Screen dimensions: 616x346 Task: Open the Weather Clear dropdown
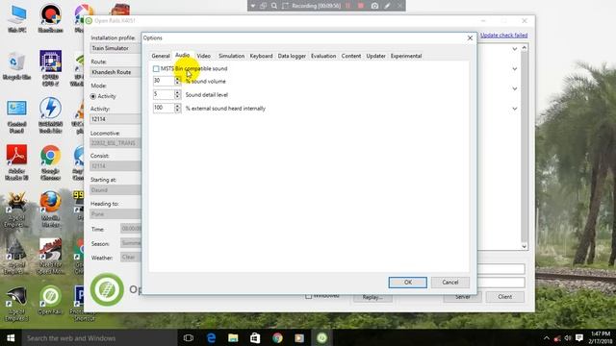tap(131, 258)
